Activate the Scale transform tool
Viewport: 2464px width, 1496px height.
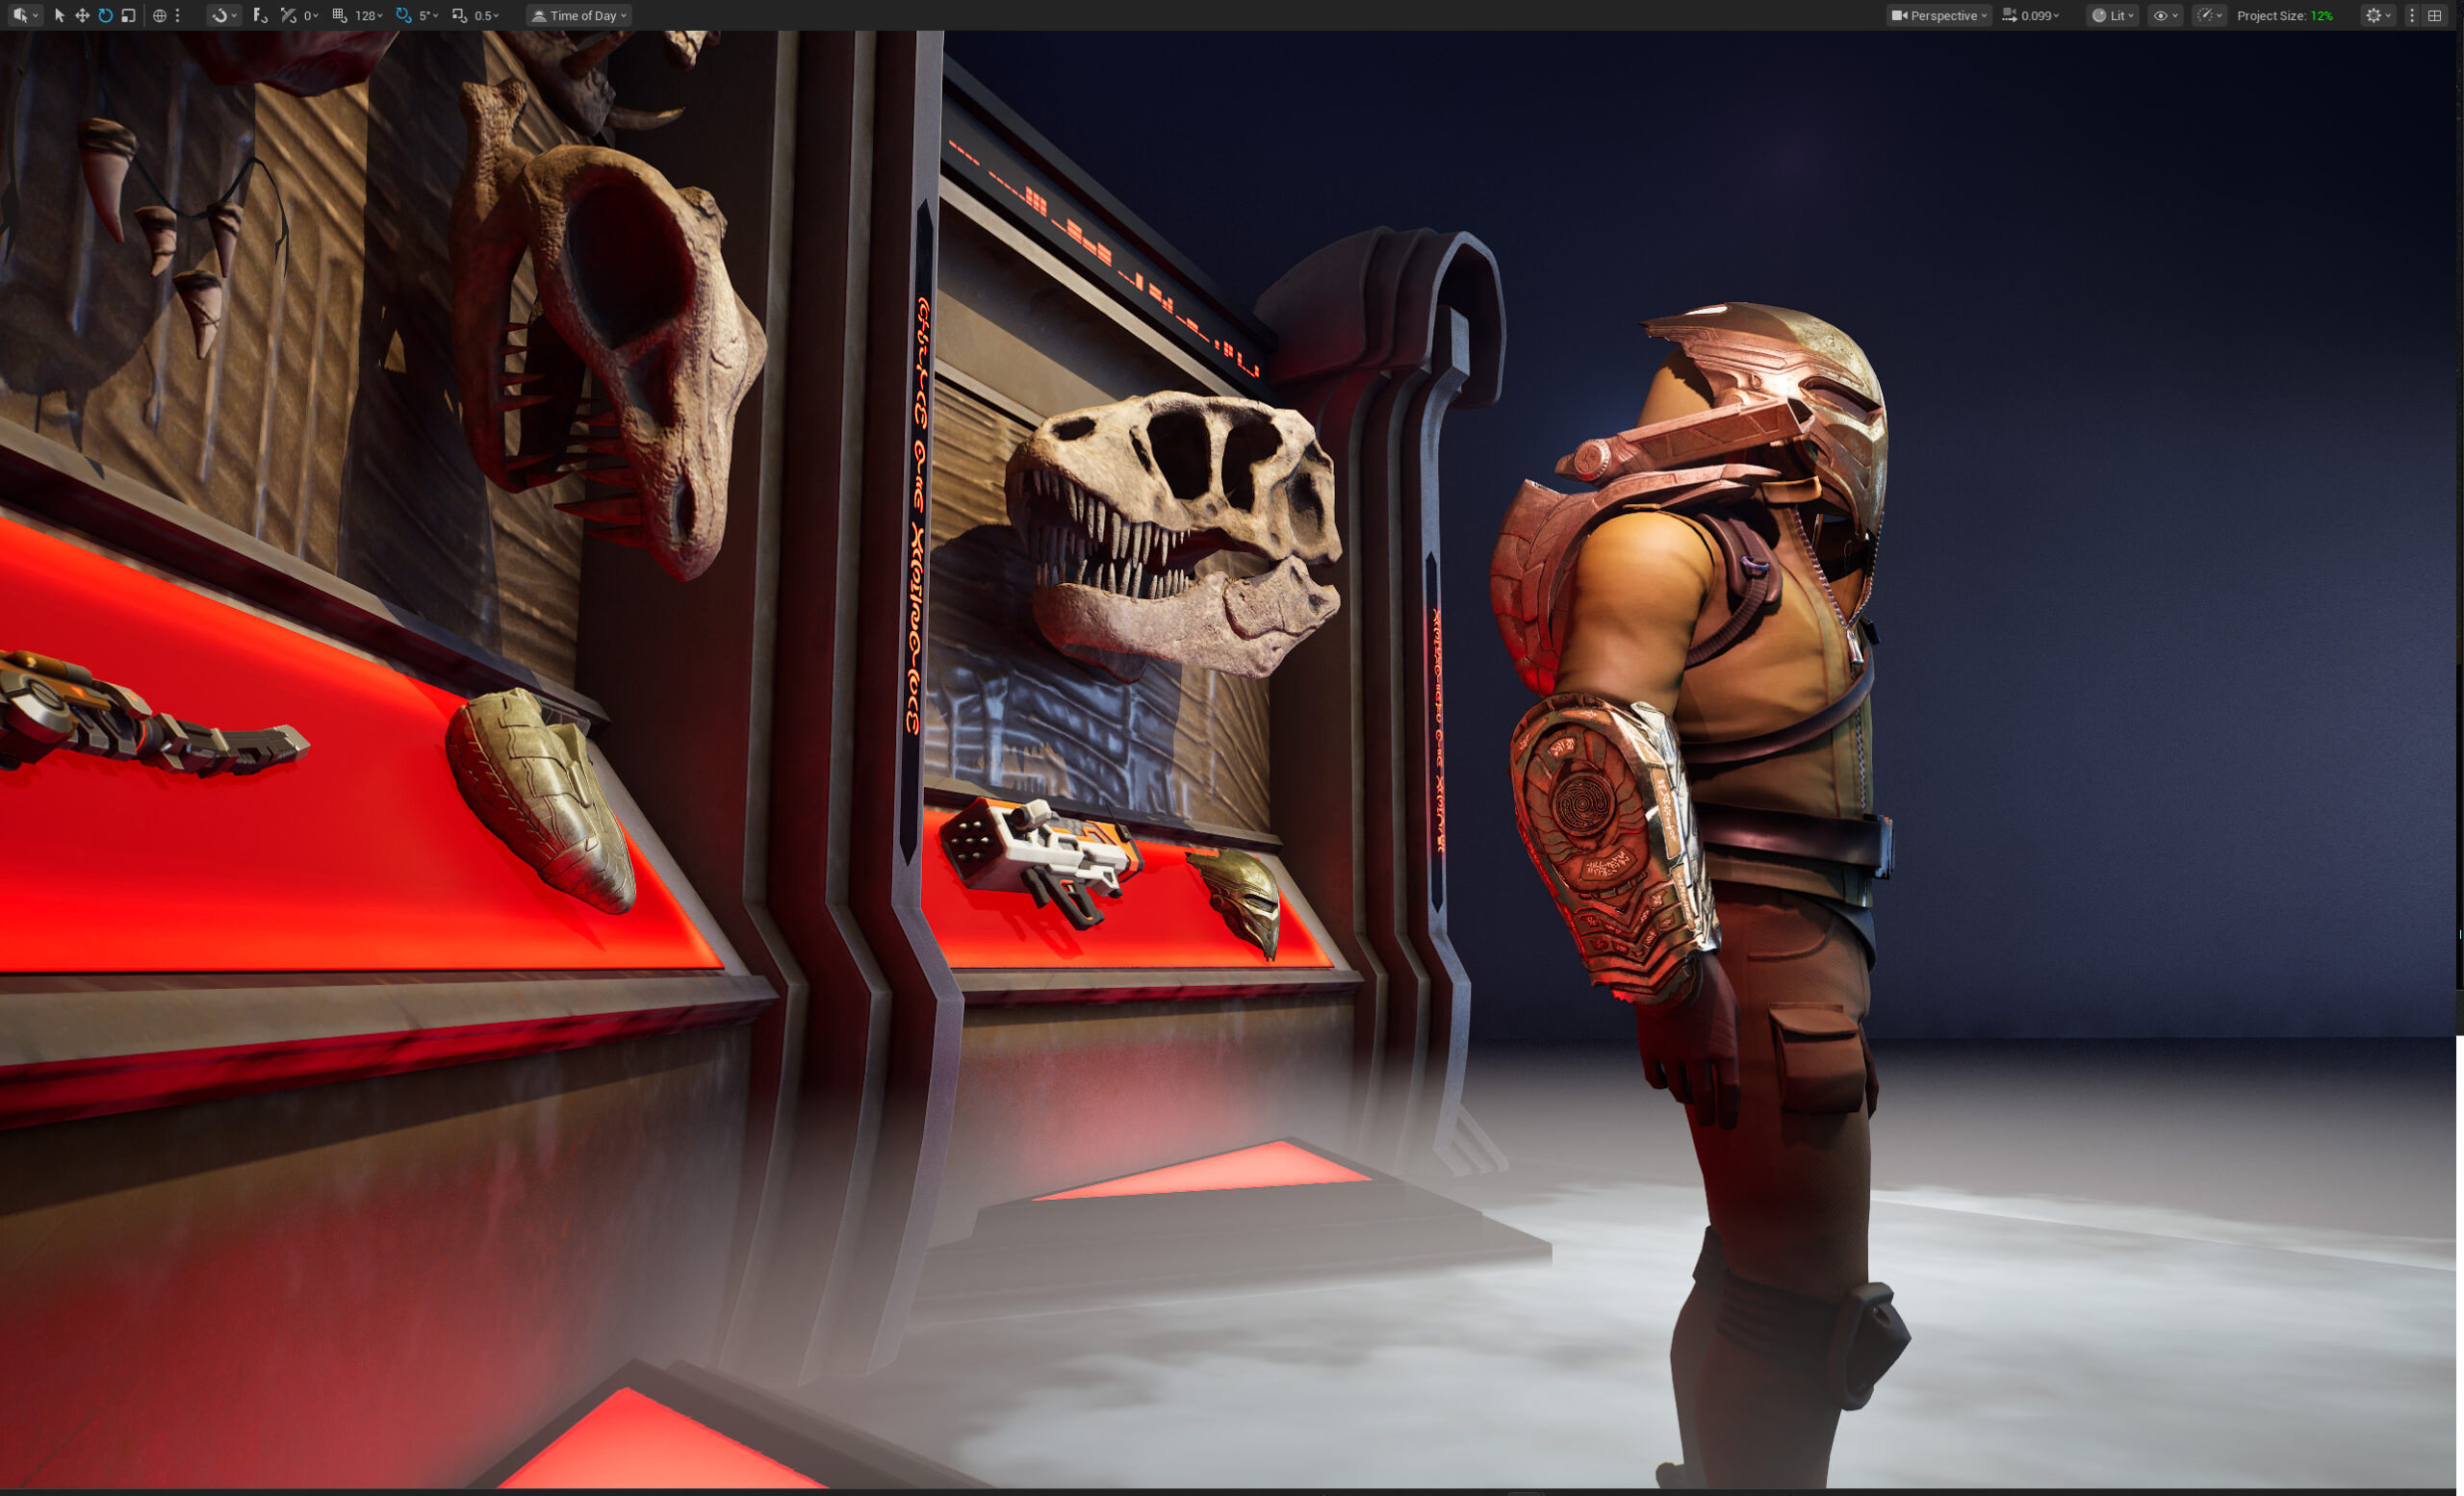[128, 15]
